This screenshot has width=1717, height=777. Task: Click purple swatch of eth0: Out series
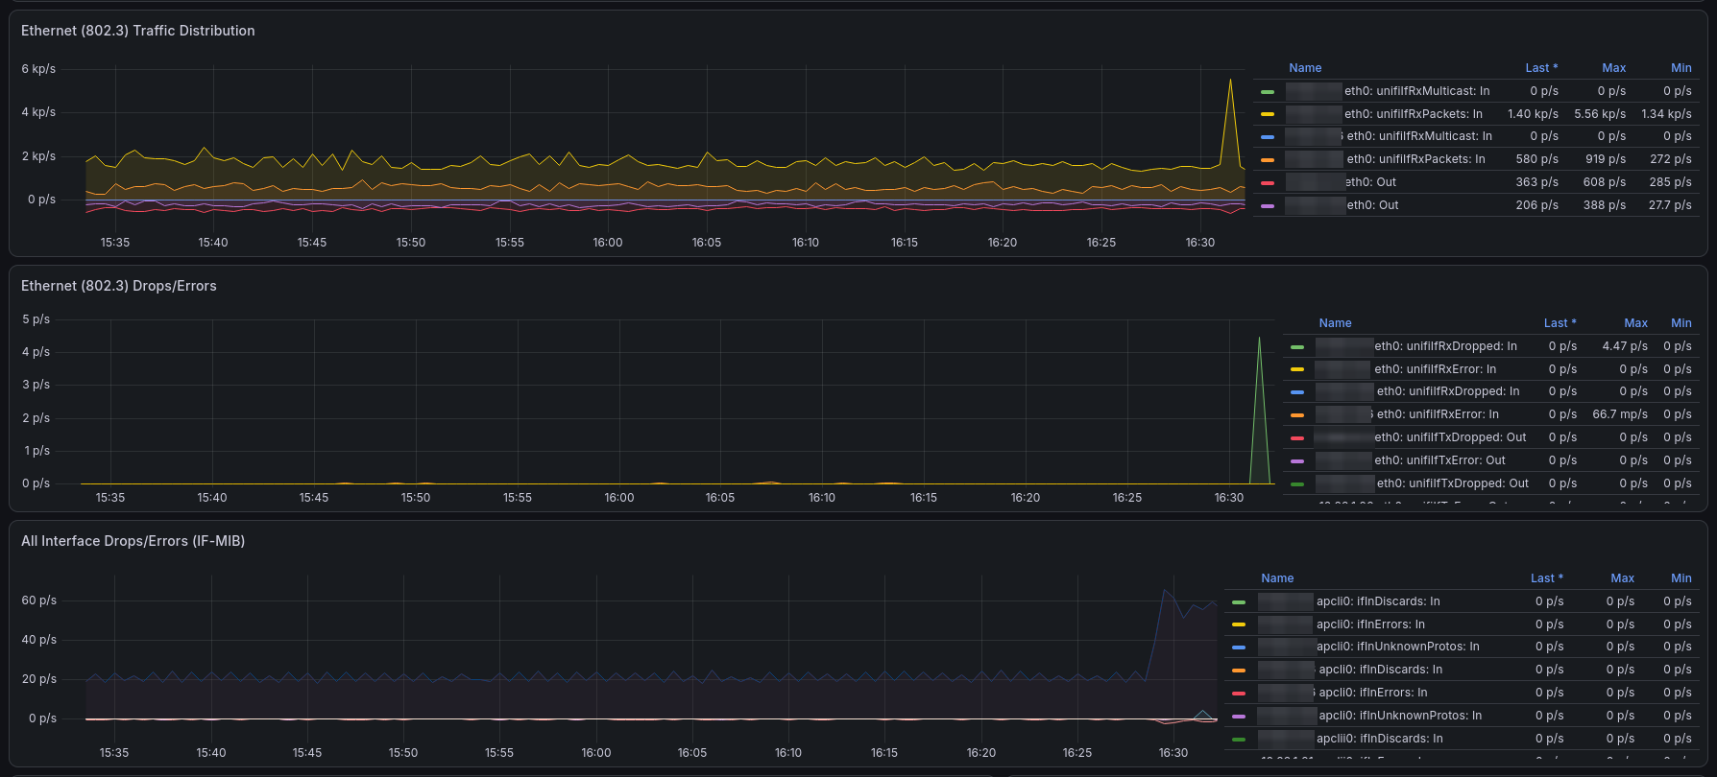(1268, 206)
